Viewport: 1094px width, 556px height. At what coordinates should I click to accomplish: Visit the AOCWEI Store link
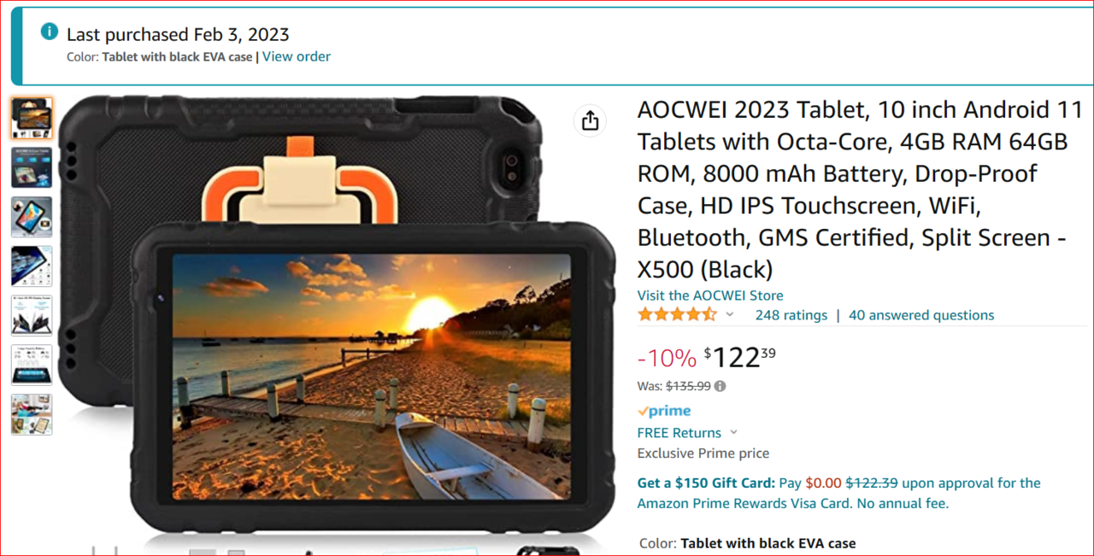tap(710, 295)
